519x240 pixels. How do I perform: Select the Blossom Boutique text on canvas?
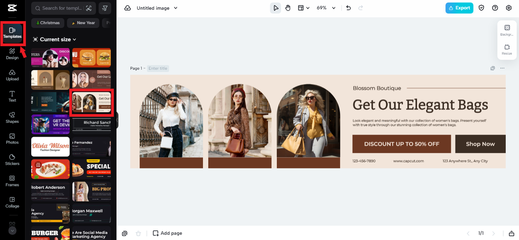point(377,88)
